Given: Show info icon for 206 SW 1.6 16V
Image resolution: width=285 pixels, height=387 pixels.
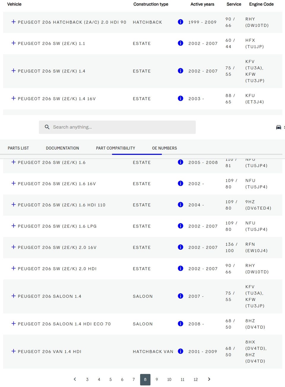Looking at the screenshot, I should (180, 183).
